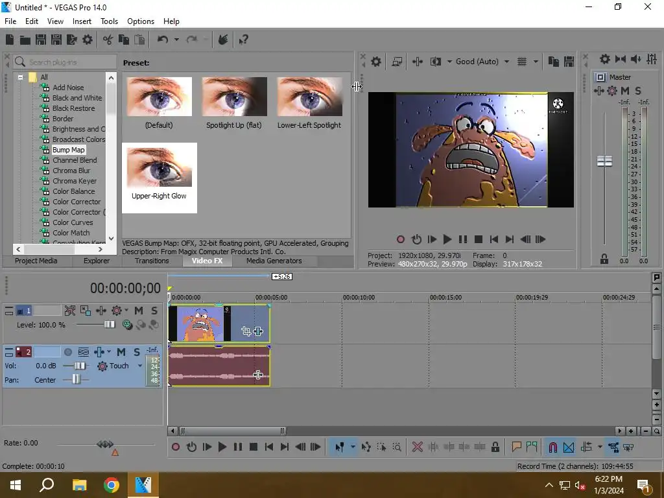Toggle preview on external monitor icon
Viewport: 664px width, 498px height.
(397, 62)
